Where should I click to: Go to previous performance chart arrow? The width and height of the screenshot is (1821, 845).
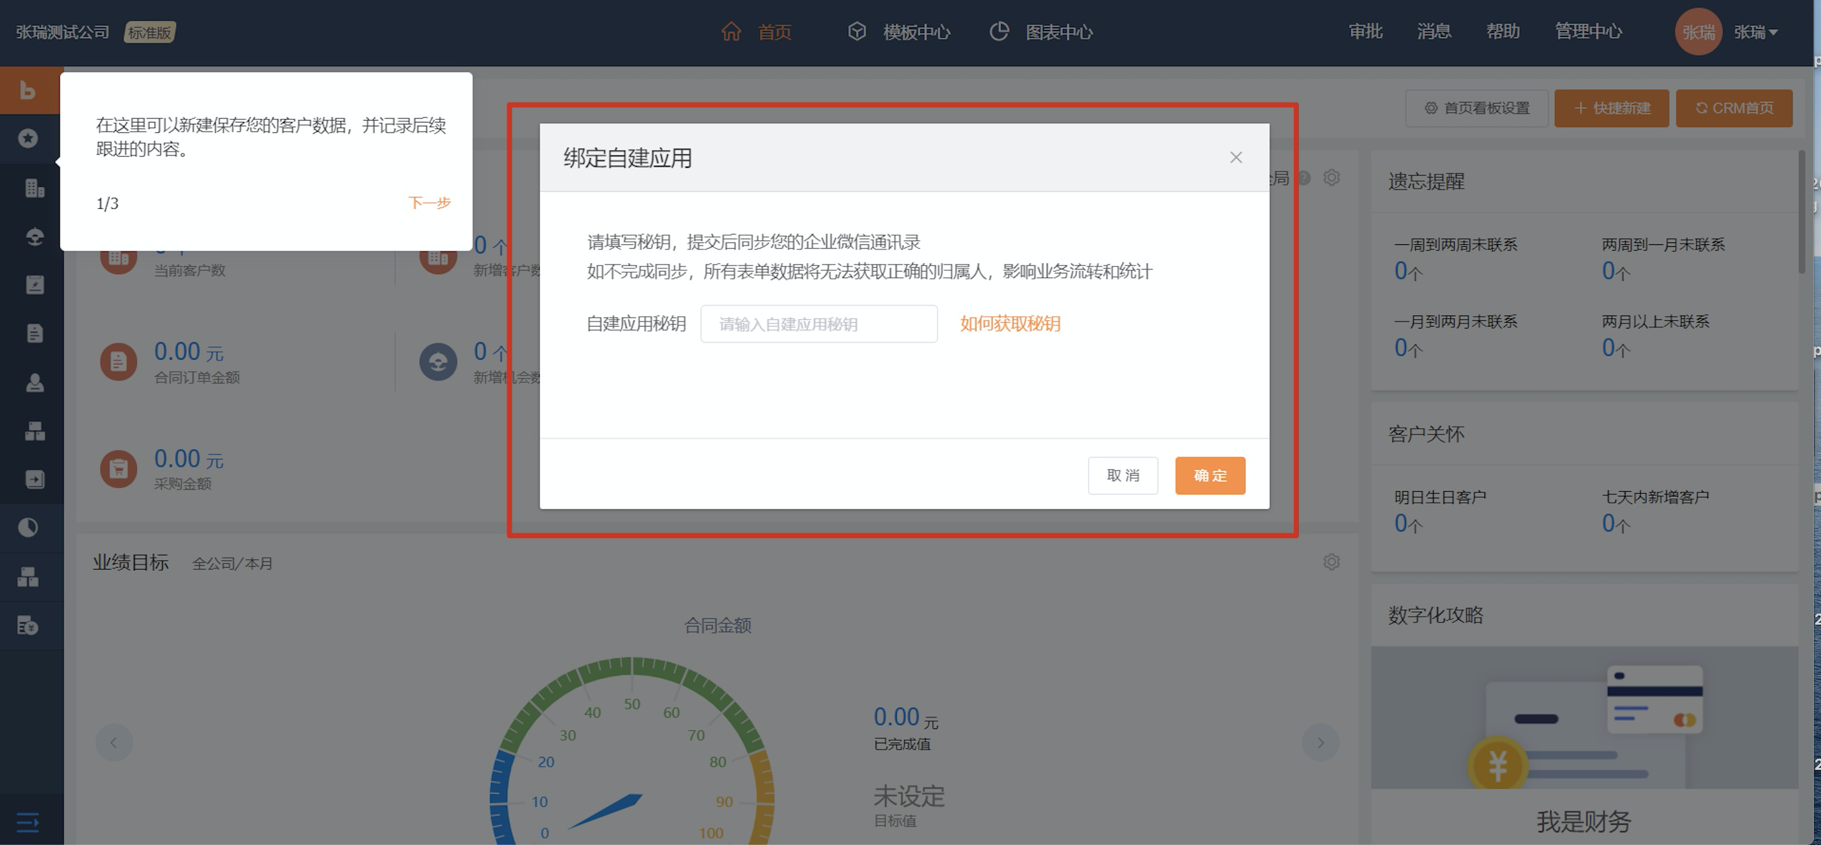point(114,743)
